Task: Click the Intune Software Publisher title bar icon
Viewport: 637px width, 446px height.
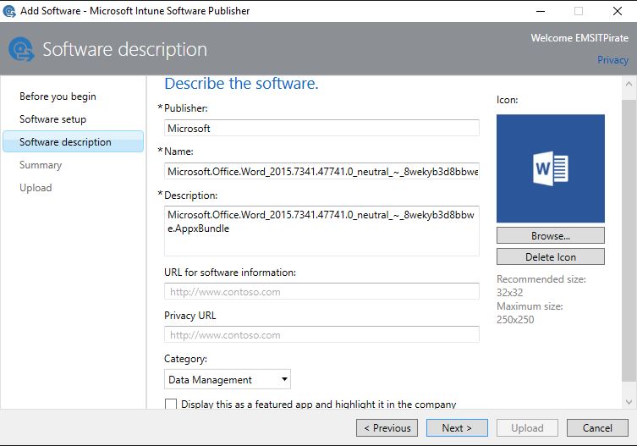Action: coord(9,11)
